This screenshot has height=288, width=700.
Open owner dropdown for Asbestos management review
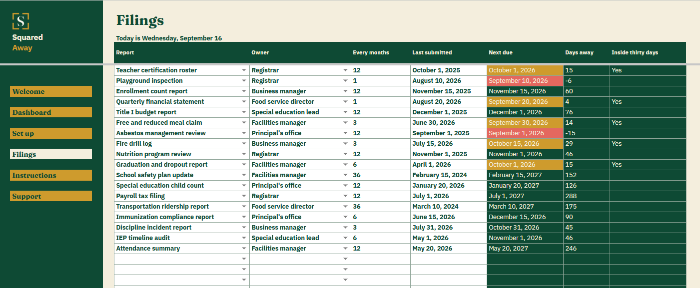(345, 133)
